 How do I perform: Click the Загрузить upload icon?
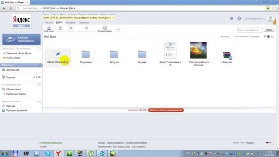pyautogui.click(x=49, y=28)
